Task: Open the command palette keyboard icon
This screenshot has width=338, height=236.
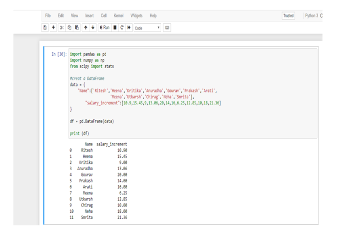Action: (x=167, y=28)
